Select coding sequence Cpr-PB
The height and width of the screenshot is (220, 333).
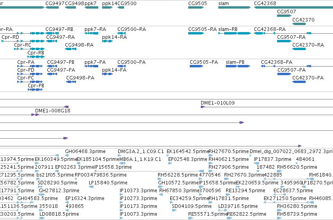tap(36, 86)
